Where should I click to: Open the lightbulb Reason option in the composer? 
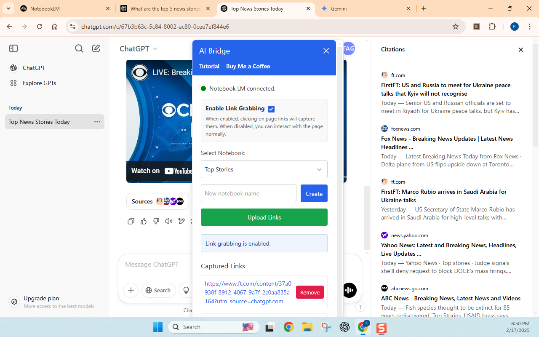point(186,290)
